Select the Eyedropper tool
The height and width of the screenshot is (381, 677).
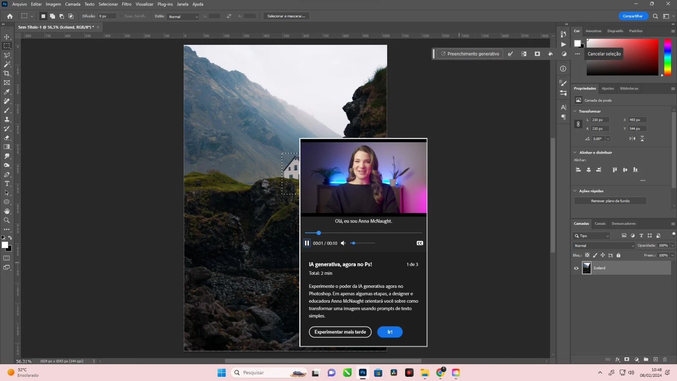[x=7, y=92]
